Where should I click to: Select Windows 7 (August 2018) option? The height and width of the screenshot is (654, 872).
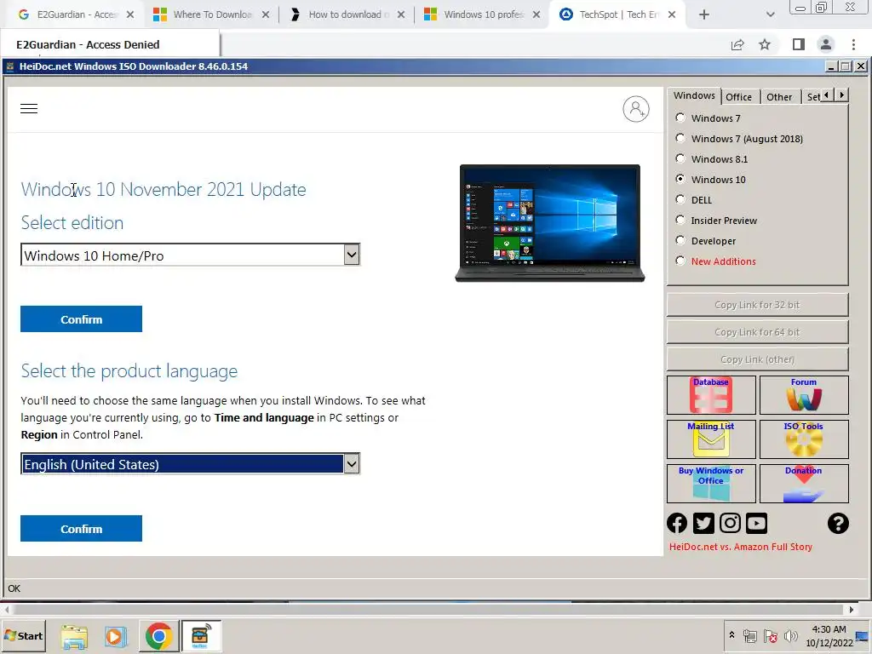click(x=680, y=139)
